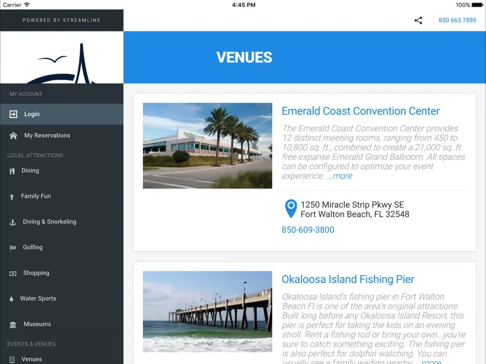The image size is (486, 364).
Task: Click the Museums building icon
Action: [13, 325]
